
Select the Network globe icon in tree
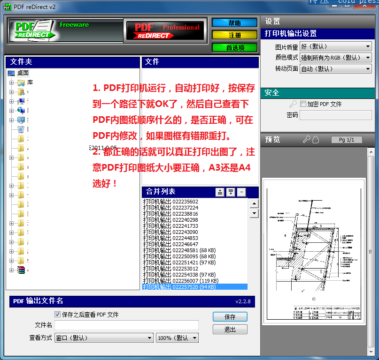click(x=21, y=111)
